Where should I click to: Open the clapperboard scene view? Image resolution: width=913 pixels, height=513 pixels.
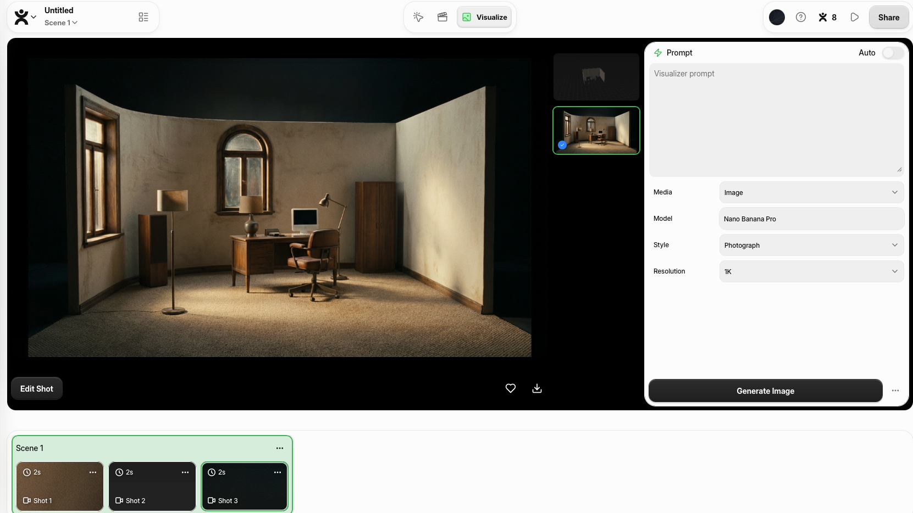click(x=442, y=17)
